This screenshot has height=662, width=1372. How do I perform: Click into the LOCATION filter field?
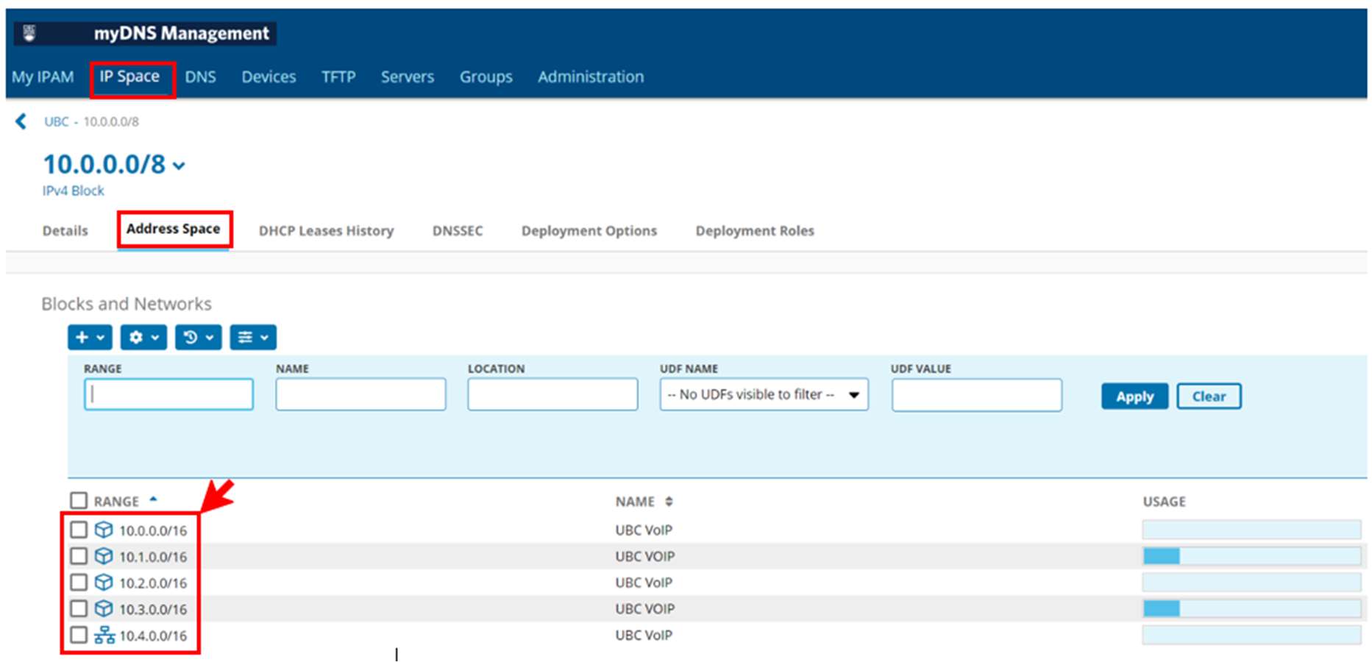click(x=552, y=395)
